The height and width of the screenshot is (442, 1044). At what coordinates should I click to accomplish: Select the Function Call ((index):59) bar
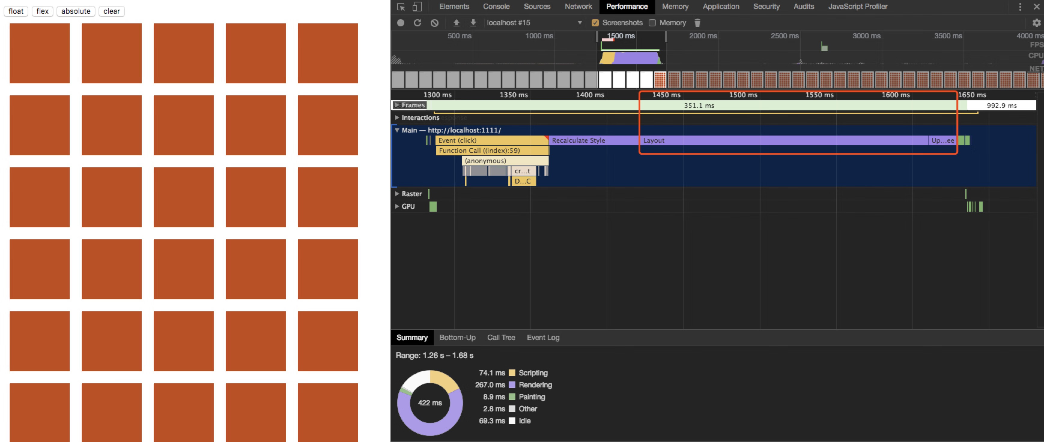point(492,151)
